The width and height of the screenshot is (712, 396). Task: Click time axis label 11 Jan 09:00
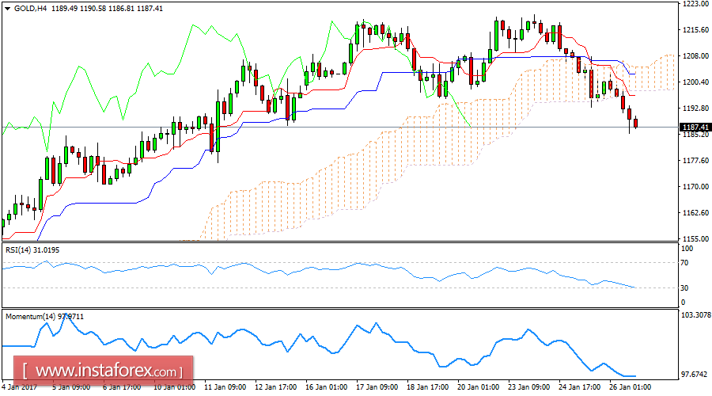[225, 387]
